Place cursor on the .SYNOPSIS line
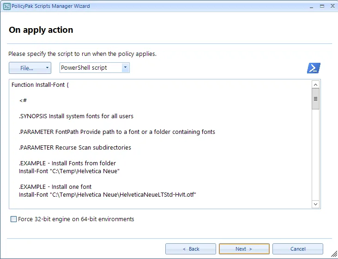 pyautogui.click(x=76, y=116)
